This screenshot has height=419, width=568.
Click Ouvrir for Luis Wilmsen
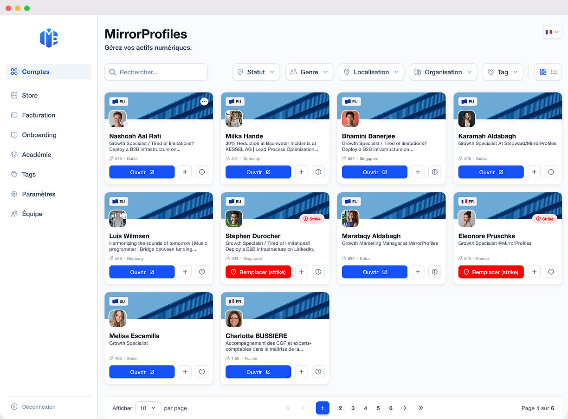coord(142,272)
